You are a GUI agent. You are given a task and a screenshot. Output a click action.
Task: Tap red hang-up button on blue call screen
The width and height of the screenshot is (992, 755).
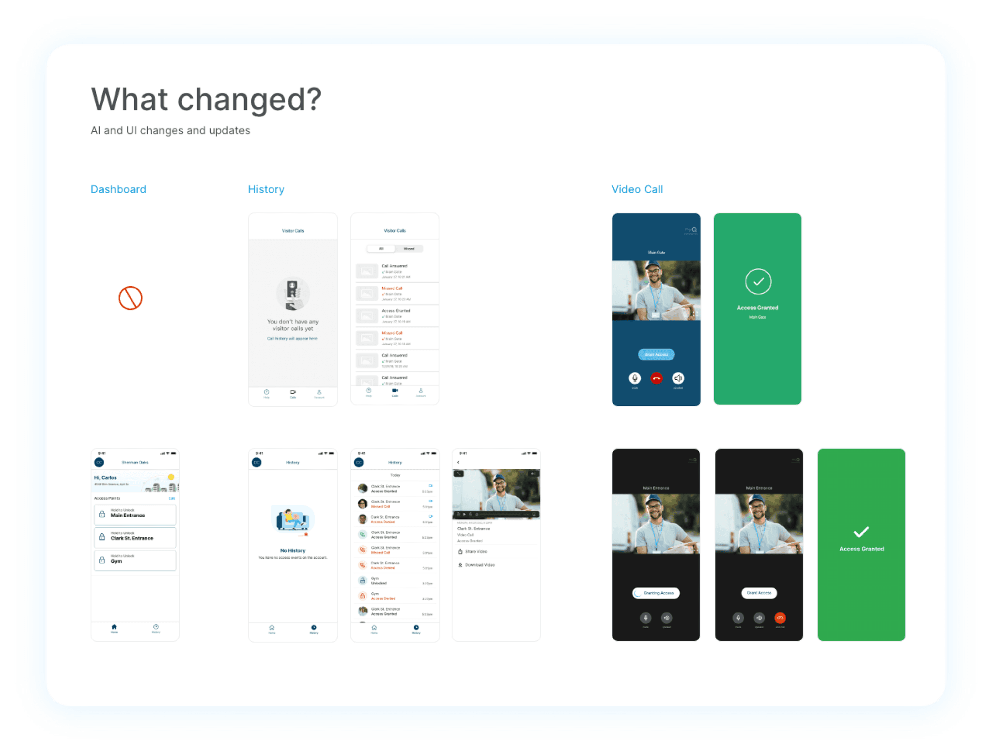pos(656,378)
